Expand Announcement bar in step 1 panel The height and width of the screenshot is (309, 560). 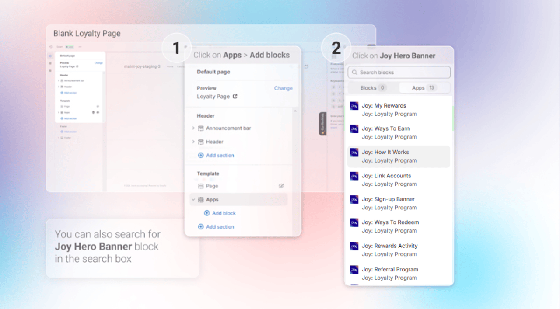(x=193, y=128)
